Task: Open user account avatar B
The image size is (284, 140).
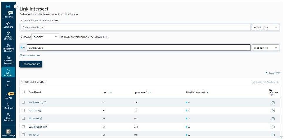Action: pyautogui.click(x=8, y=131)
